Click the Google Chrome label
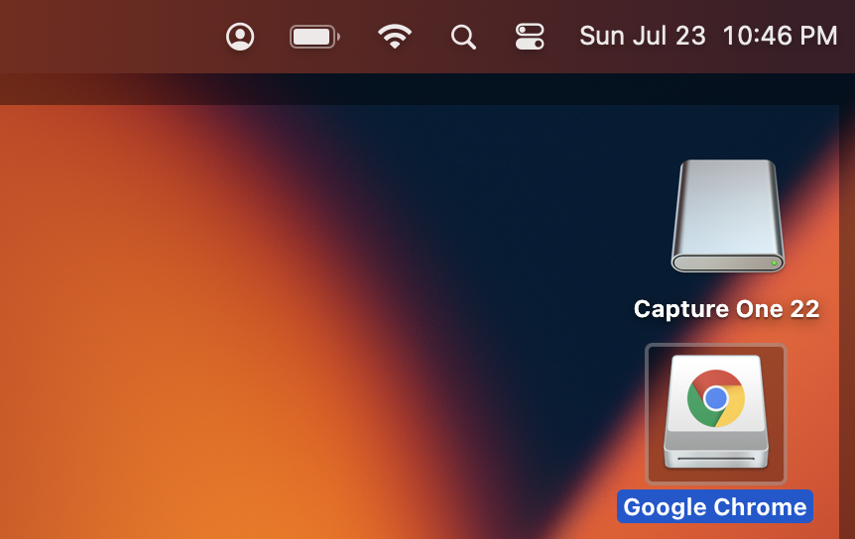855x539 pixels. [715, 506]
